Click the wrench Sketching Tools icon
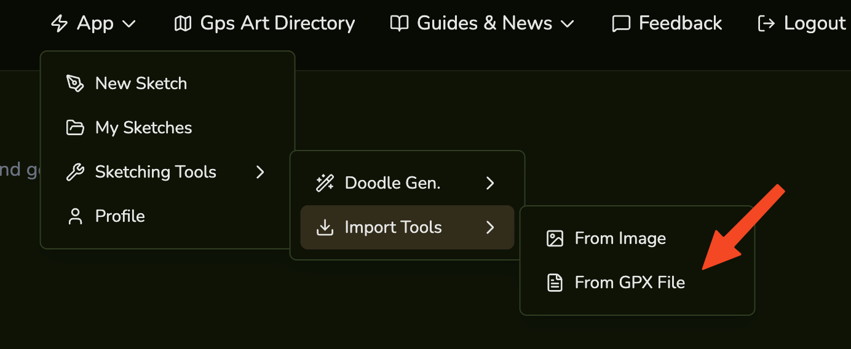The image size is (851, 349). tap(75, 172)
